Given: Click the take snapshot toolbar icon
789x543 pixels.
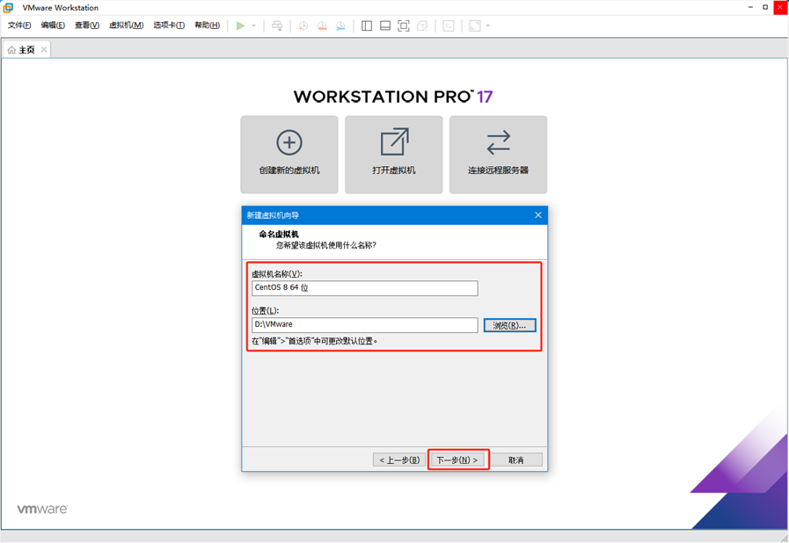Looking at the screenshot, I should (x=303, y=25).
